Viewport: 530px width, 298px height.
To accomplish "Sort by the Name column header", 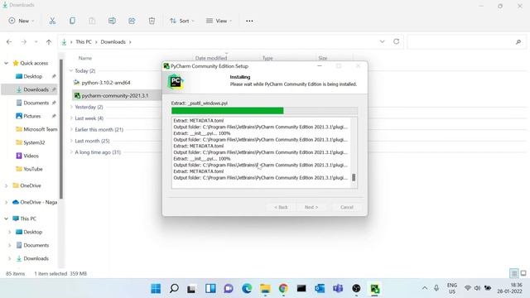I will pyautogui.click(x=85, y=58).
